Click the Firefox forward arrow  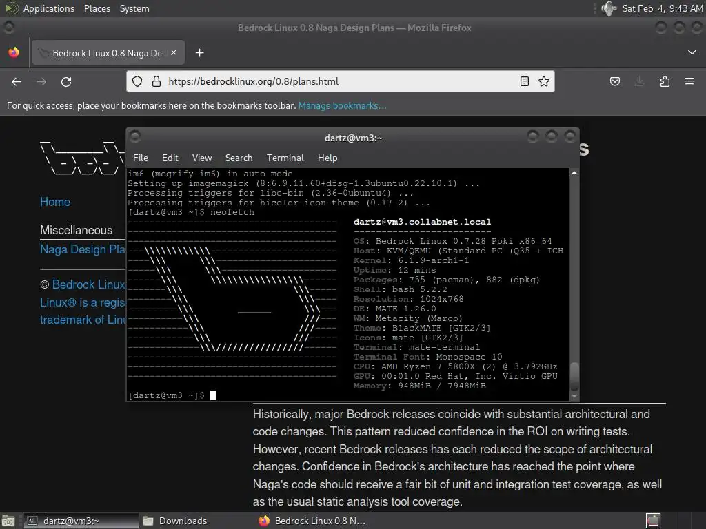click(41, 81)
